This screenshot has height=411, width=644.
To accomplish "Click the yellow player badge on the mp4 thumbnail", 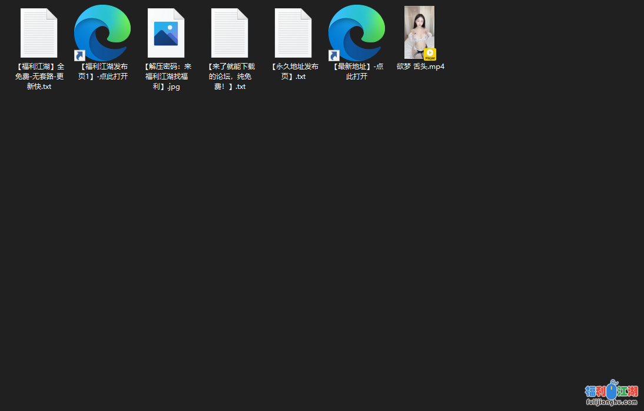I will tap(430, 54).
